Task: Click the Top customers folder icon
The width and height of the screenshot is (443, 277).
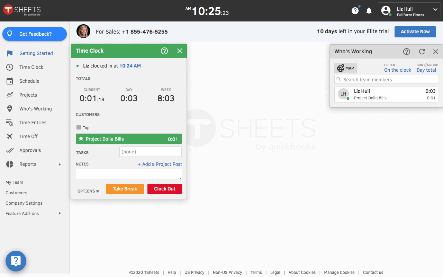Action: 79,127
